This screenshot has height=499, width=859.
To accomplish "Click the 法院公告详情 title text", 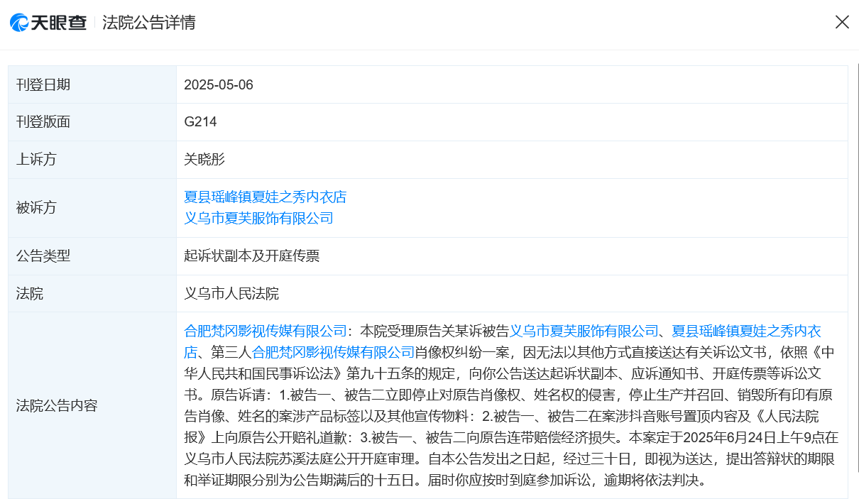I will coord(149,23).
